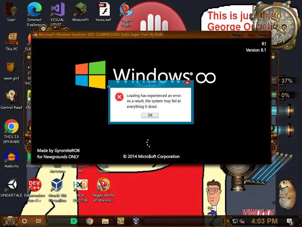The width and height of the screenshot is (302, 227).
Task: Open Chrome from the taskbar
Action: tap(90, 221)
